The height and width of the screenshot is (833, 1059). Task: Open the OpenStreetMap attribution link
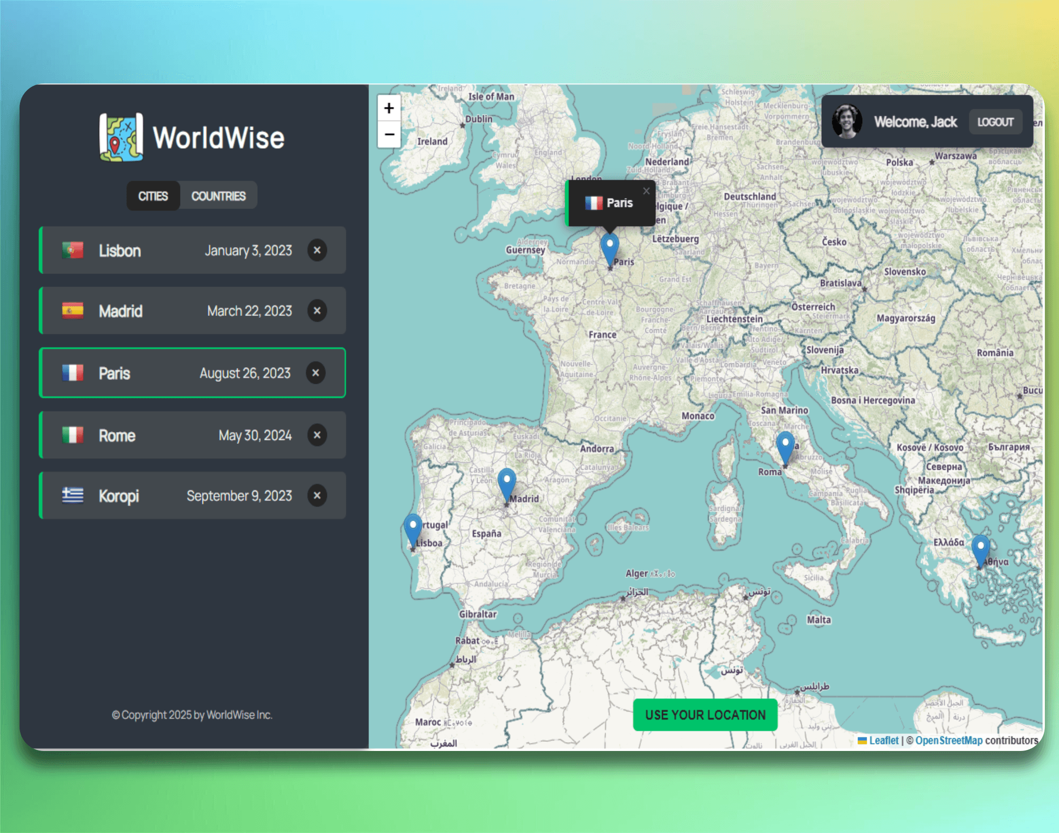click(x=949, y=740)
